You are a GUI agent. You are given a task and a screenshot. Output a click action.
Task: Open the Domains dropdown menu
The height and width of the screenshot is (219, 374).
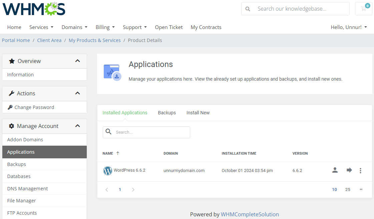tap(74, 27)
